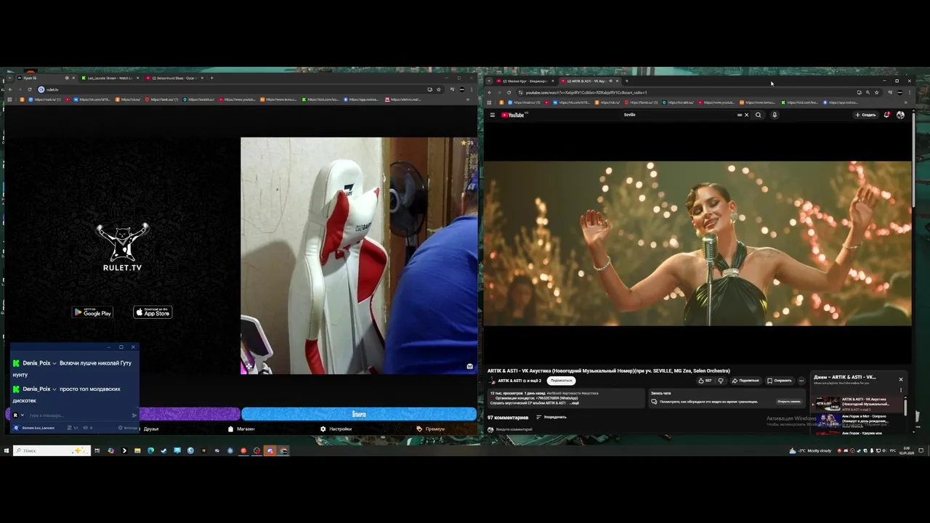This screenshot has width=930, height=523.
Task: Click the Google Play download badge
Action: coord(92,312)
